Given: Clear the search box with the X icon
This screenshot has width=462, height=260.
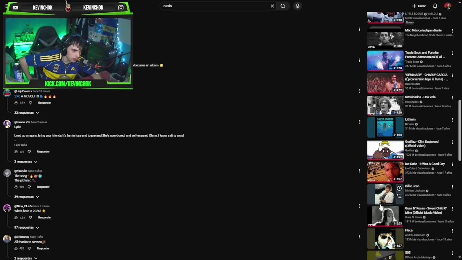Looking at the screenshot, I should (272, 6).
